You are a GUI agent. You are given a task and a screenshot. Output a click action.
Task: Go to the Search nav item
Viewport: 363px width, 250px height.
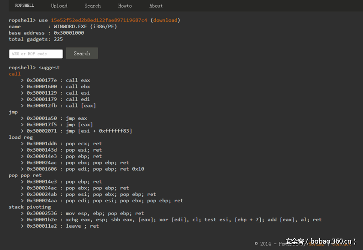pyautogui.click(x=92, y=6)
